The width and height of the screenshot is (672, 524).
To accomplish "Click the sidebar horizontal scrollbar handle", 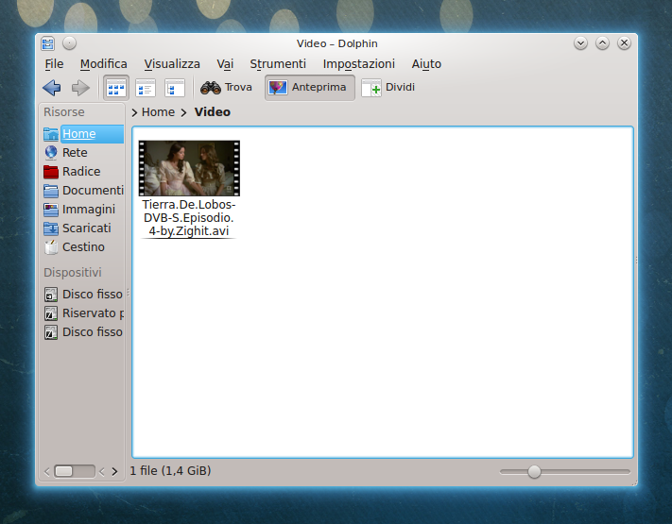I will point(64,471).
